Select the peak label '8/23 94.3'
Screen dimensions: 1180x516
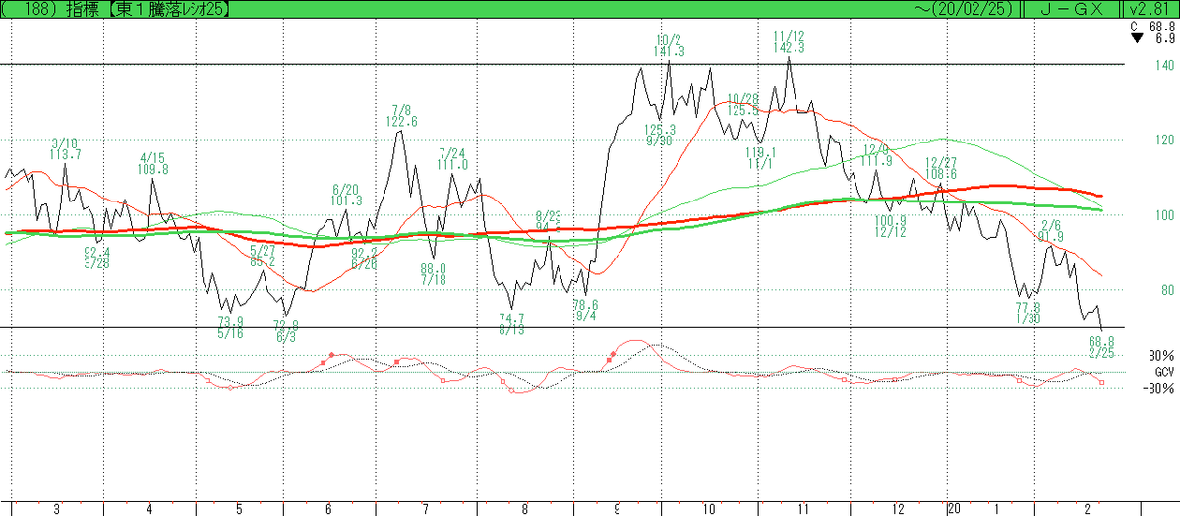point(548,221)
